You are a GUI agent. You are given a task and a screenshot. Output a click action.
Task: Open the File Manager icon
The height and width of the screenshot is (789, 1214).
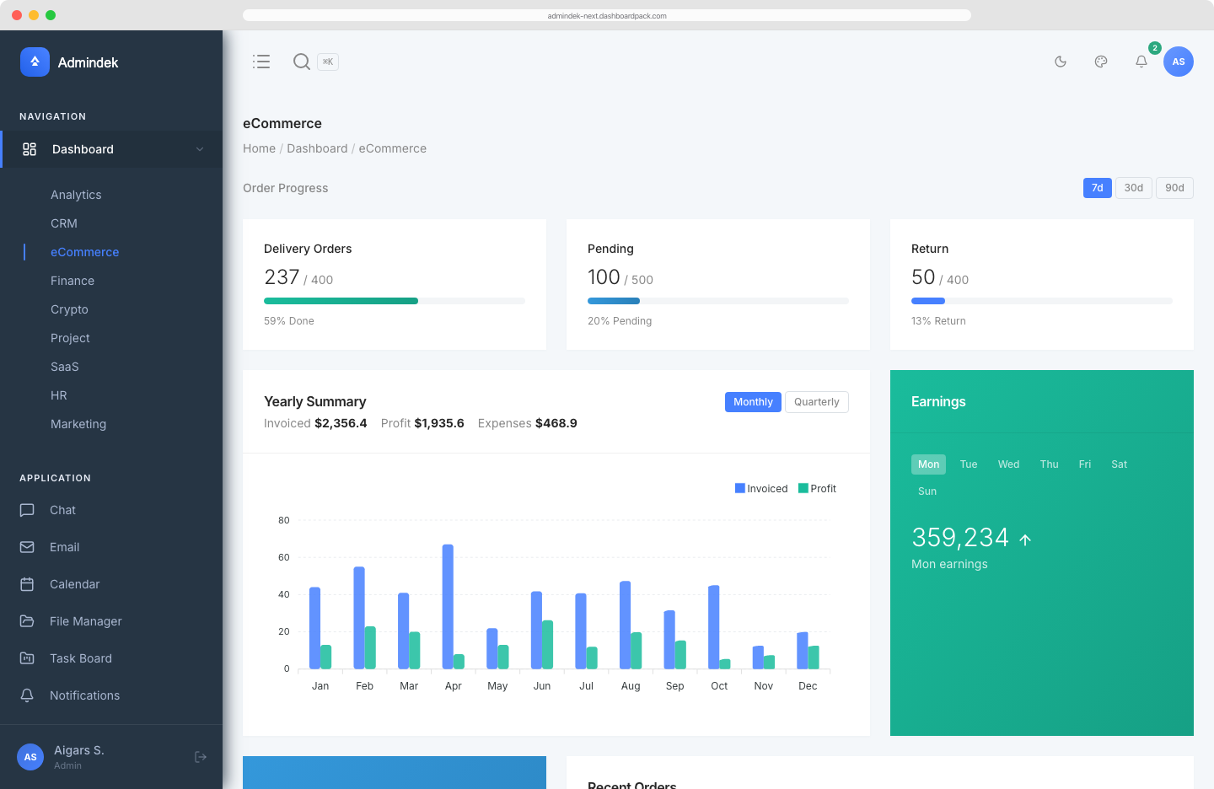pos(26,621)
